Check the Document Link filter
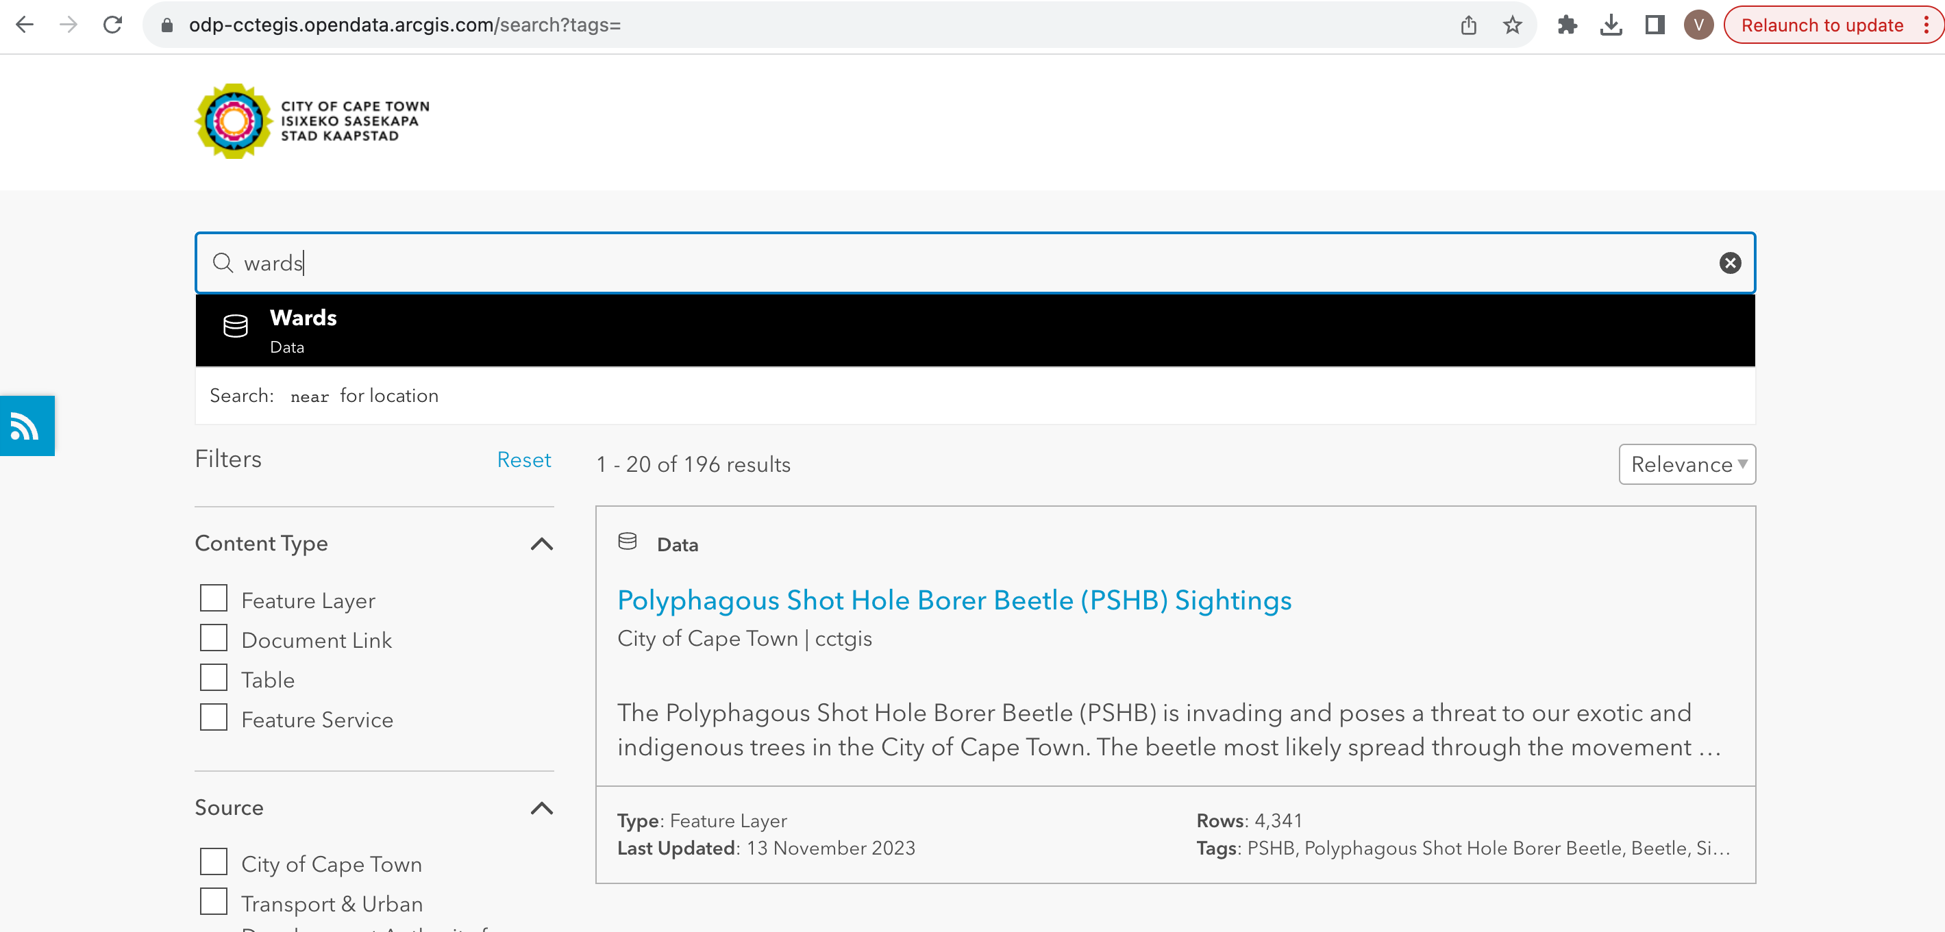The image size is (1945, 932). point(214,638)
